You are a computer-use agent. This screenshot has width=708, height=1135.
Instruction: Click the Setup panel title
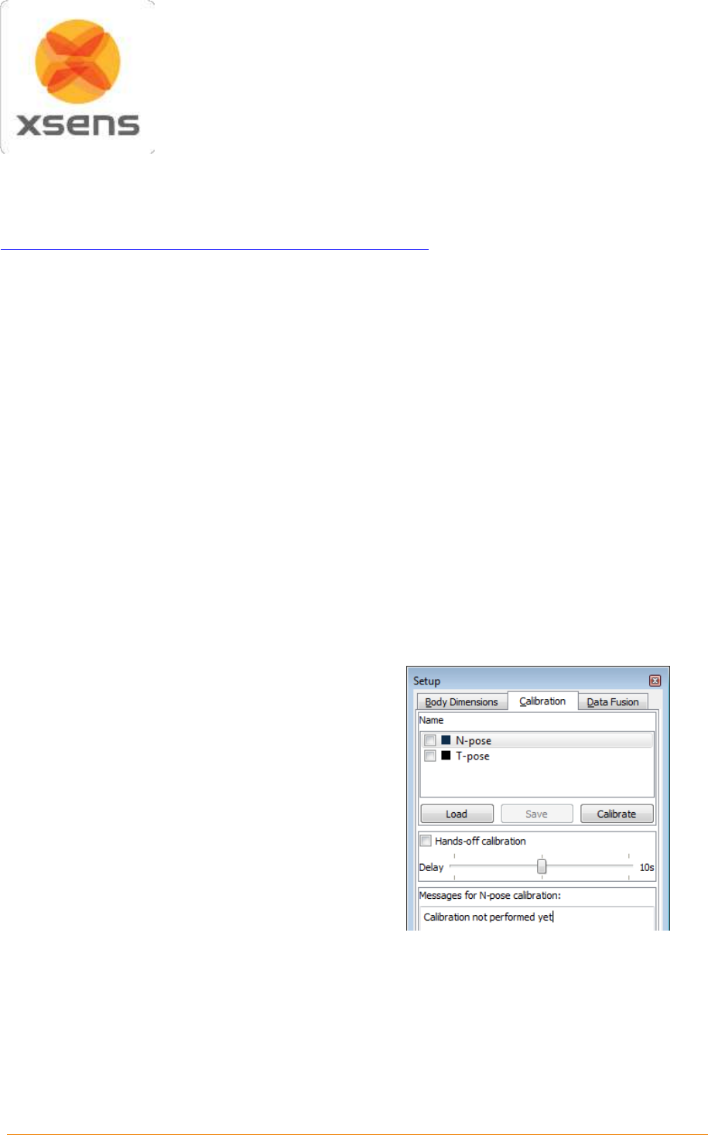click(427, 681)
